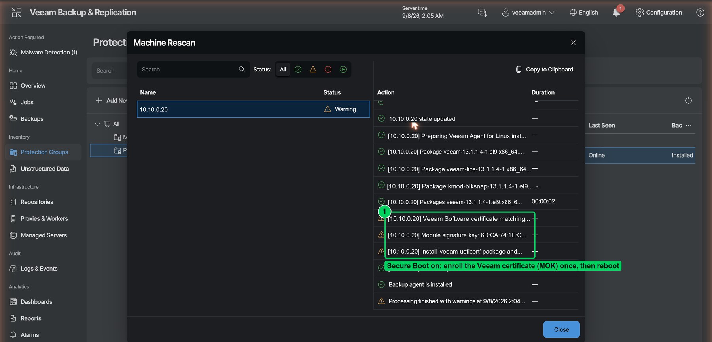Click the background page Search field
The width and height of the screenshot is (712, 342).
[109, 71]
